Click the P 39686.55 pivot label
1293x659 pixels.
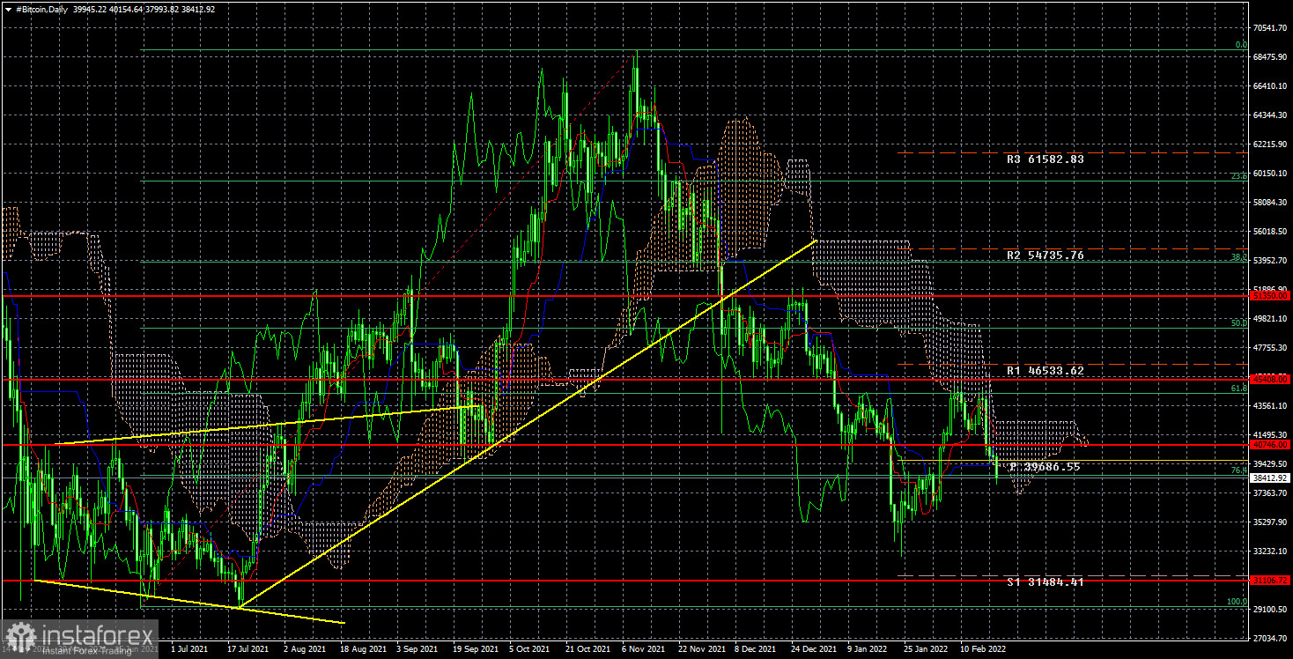1045,467
